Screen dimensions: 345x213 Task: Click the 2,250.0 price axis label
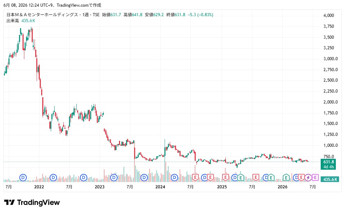[x=331, y=91]
